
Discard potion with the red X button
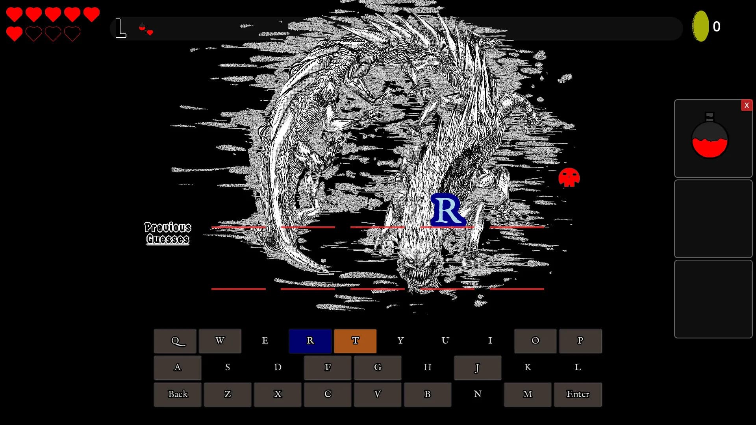point(747,105)
